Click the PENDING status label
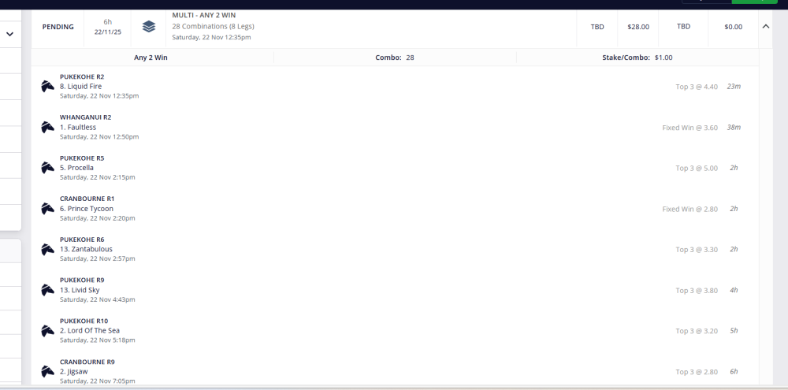The width and height of the screenshot is (788, 390). point(58,27)
